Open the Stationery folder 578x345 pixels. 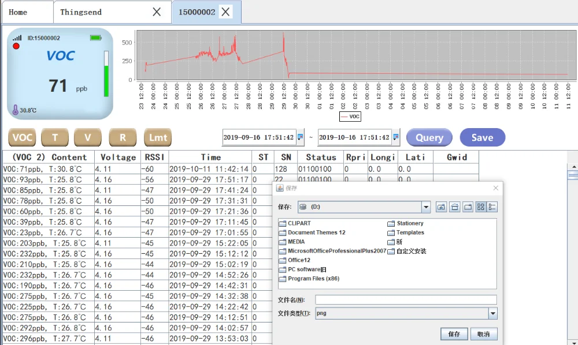[x=406, y=223]
